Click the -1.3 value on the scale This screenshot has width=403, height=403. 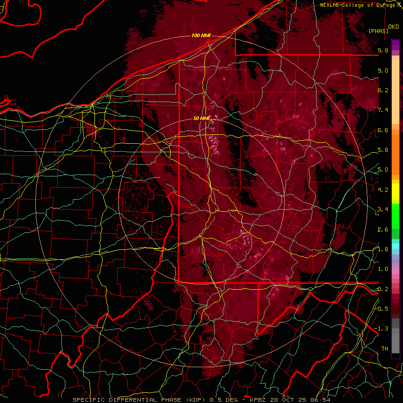coord(381,329)
